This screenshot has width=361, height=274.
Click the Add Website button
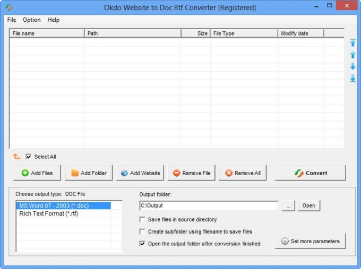(x=140, y=173)
